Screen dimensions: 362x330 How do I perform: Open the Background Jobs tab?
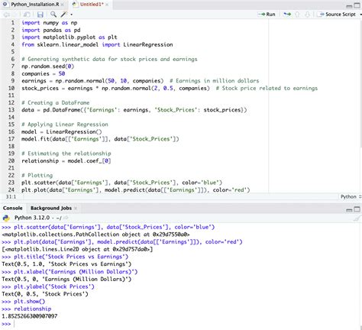pos(51,208)
